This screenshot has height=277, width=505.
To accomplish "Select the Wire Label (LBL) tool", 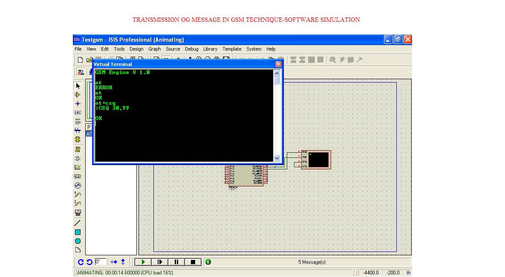I will [x=78, y=113].
